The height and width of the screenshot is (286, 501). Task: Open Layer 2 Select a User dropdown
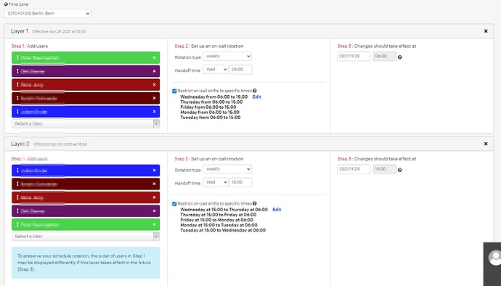(x=86, y=237)
